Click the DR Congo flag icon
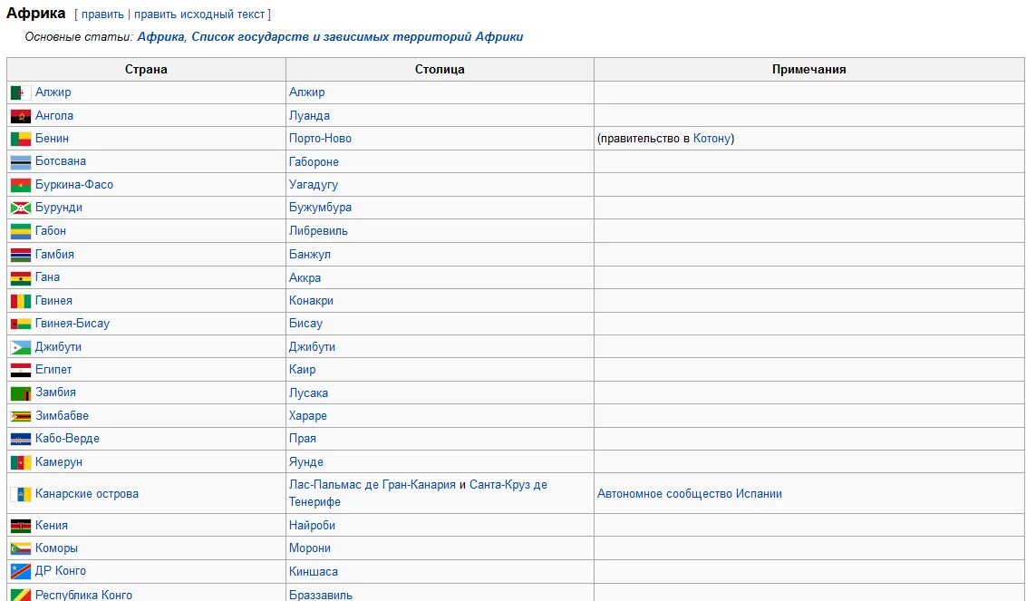The width and height of the screenshot is (1026, 601). click(21, 571)
